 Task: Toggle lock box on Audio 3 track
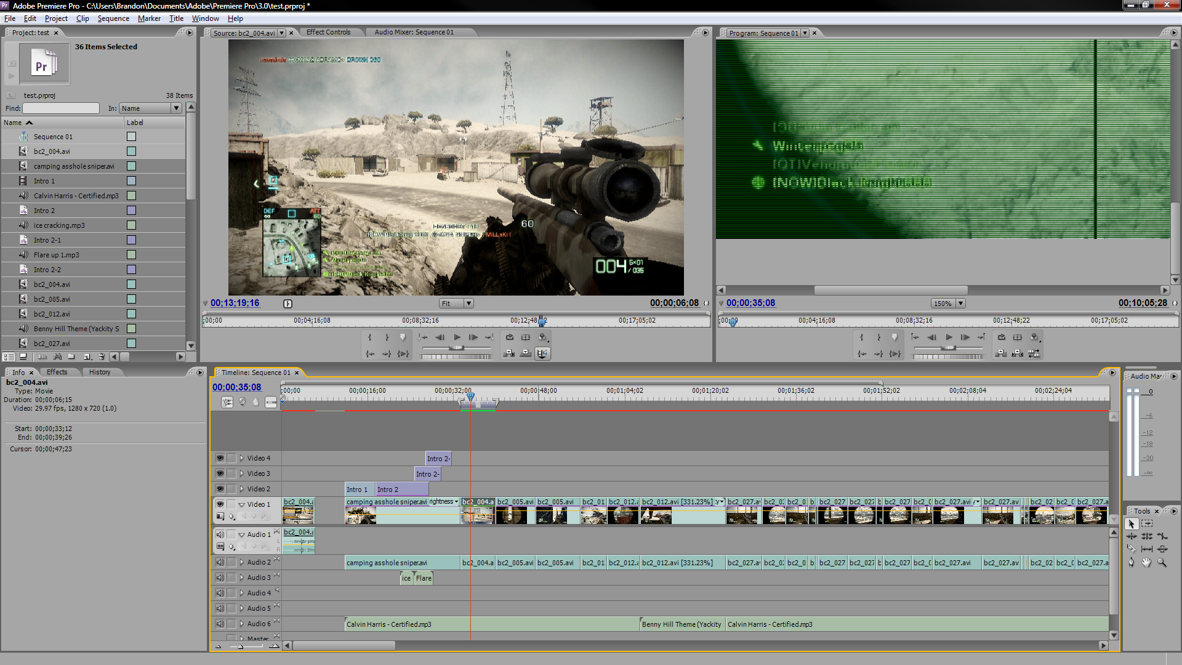point(231,578)
